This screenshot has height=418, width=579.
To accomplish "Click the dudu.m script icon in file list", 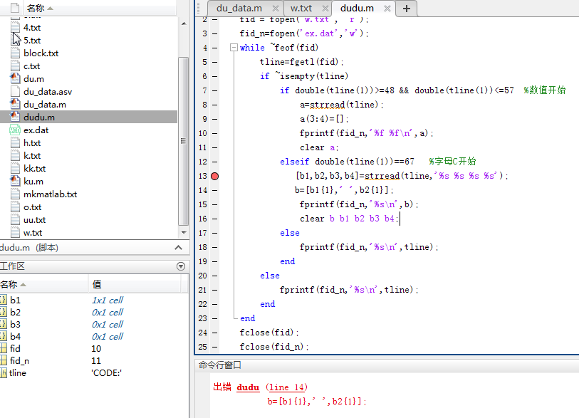I will pyautogui.click(x=15, y=117).
